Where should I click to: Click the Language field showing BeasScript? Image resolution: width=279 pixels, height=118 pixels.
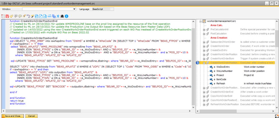(103, 9)
